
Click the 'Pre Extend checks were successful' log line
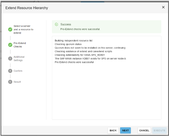coord(74,62)
